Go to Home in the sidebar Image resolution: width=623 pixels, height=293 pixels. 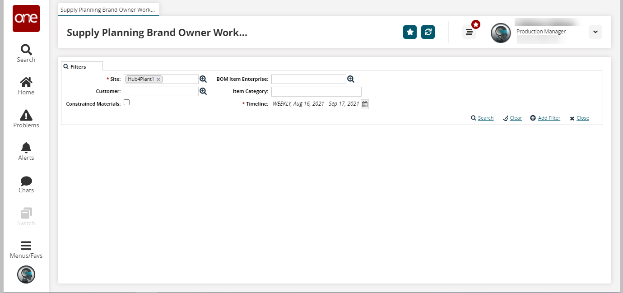pyautogui.click(x=26, y=86)
